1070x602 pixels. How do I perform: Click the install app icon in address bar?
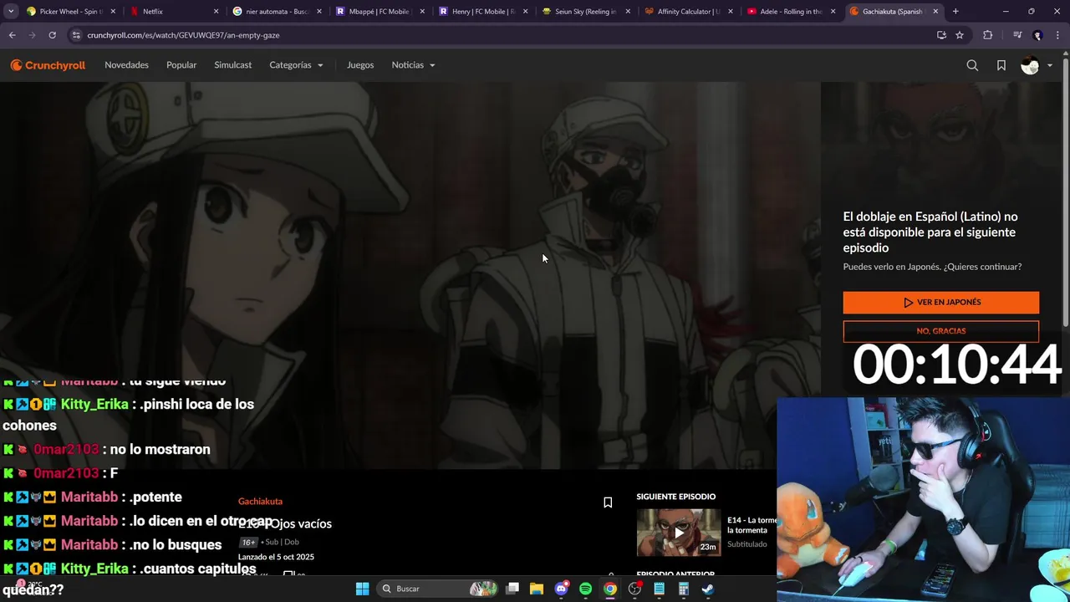pos(941,35)
